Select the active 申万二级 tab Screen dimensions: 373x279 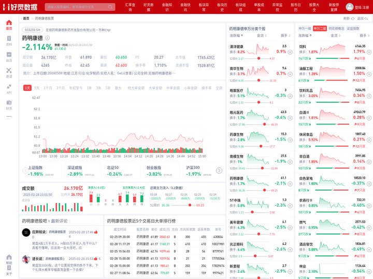pos(320,28)
